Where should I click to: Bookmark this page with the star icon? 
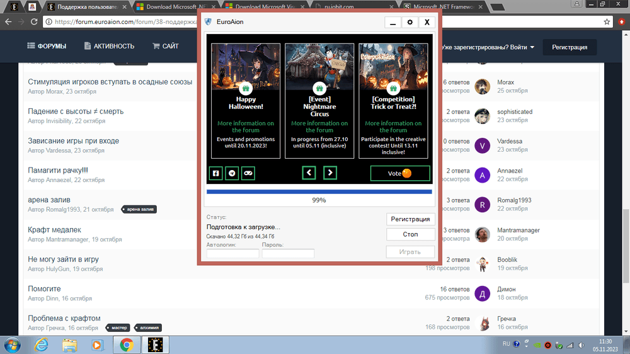pyautogui.click(x=607, y=21)
